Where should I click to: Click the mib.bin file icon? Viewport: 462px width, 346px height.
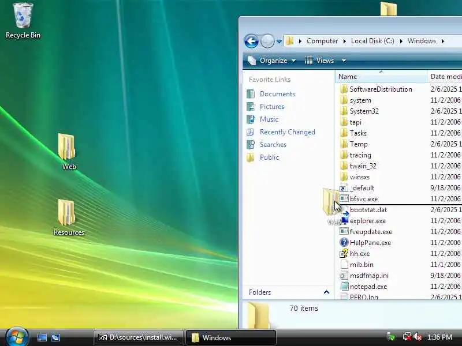tap(344, 264)
